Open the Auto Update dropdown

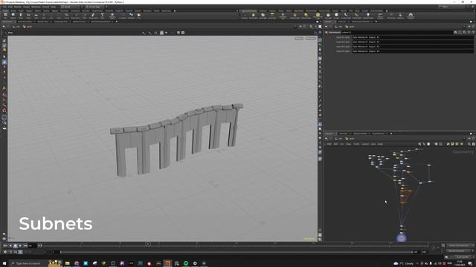pos(463,257)
